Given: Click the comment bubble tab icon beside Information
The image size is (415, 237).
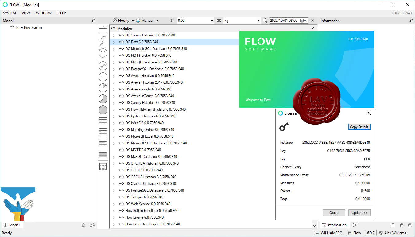Looking at the screenshot, I should [355, 225].
